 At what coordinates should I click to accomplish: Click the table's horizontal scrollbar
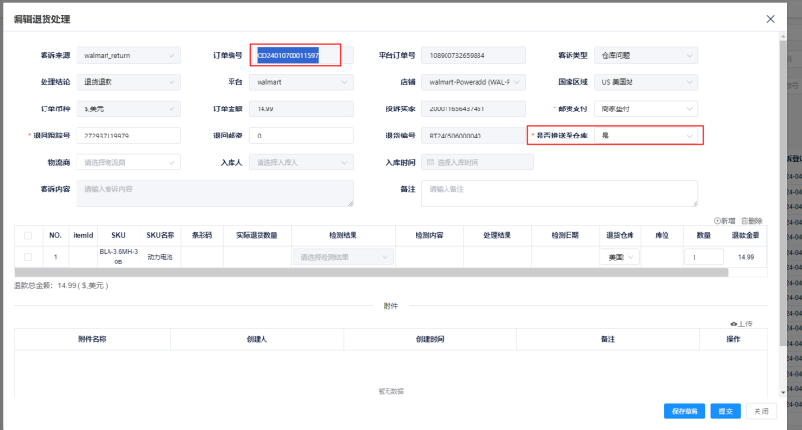tap(368, 273)
